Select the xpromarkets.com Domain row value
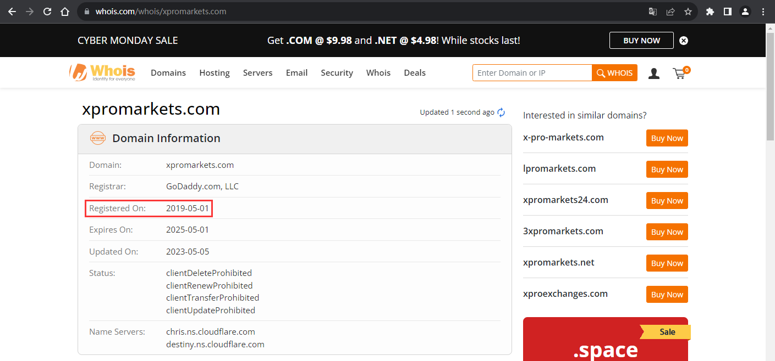The width and height of the screenshot is (775, 361). [x=200, y=165]
